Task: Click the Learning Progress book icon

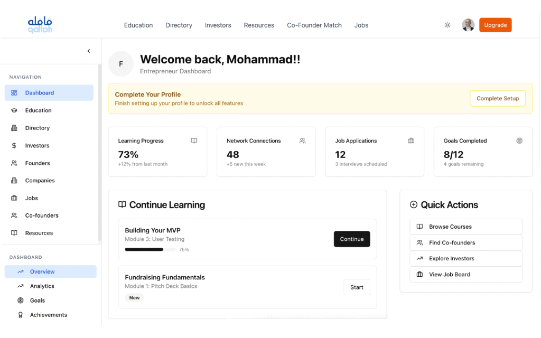Action: tap(194, 141)
